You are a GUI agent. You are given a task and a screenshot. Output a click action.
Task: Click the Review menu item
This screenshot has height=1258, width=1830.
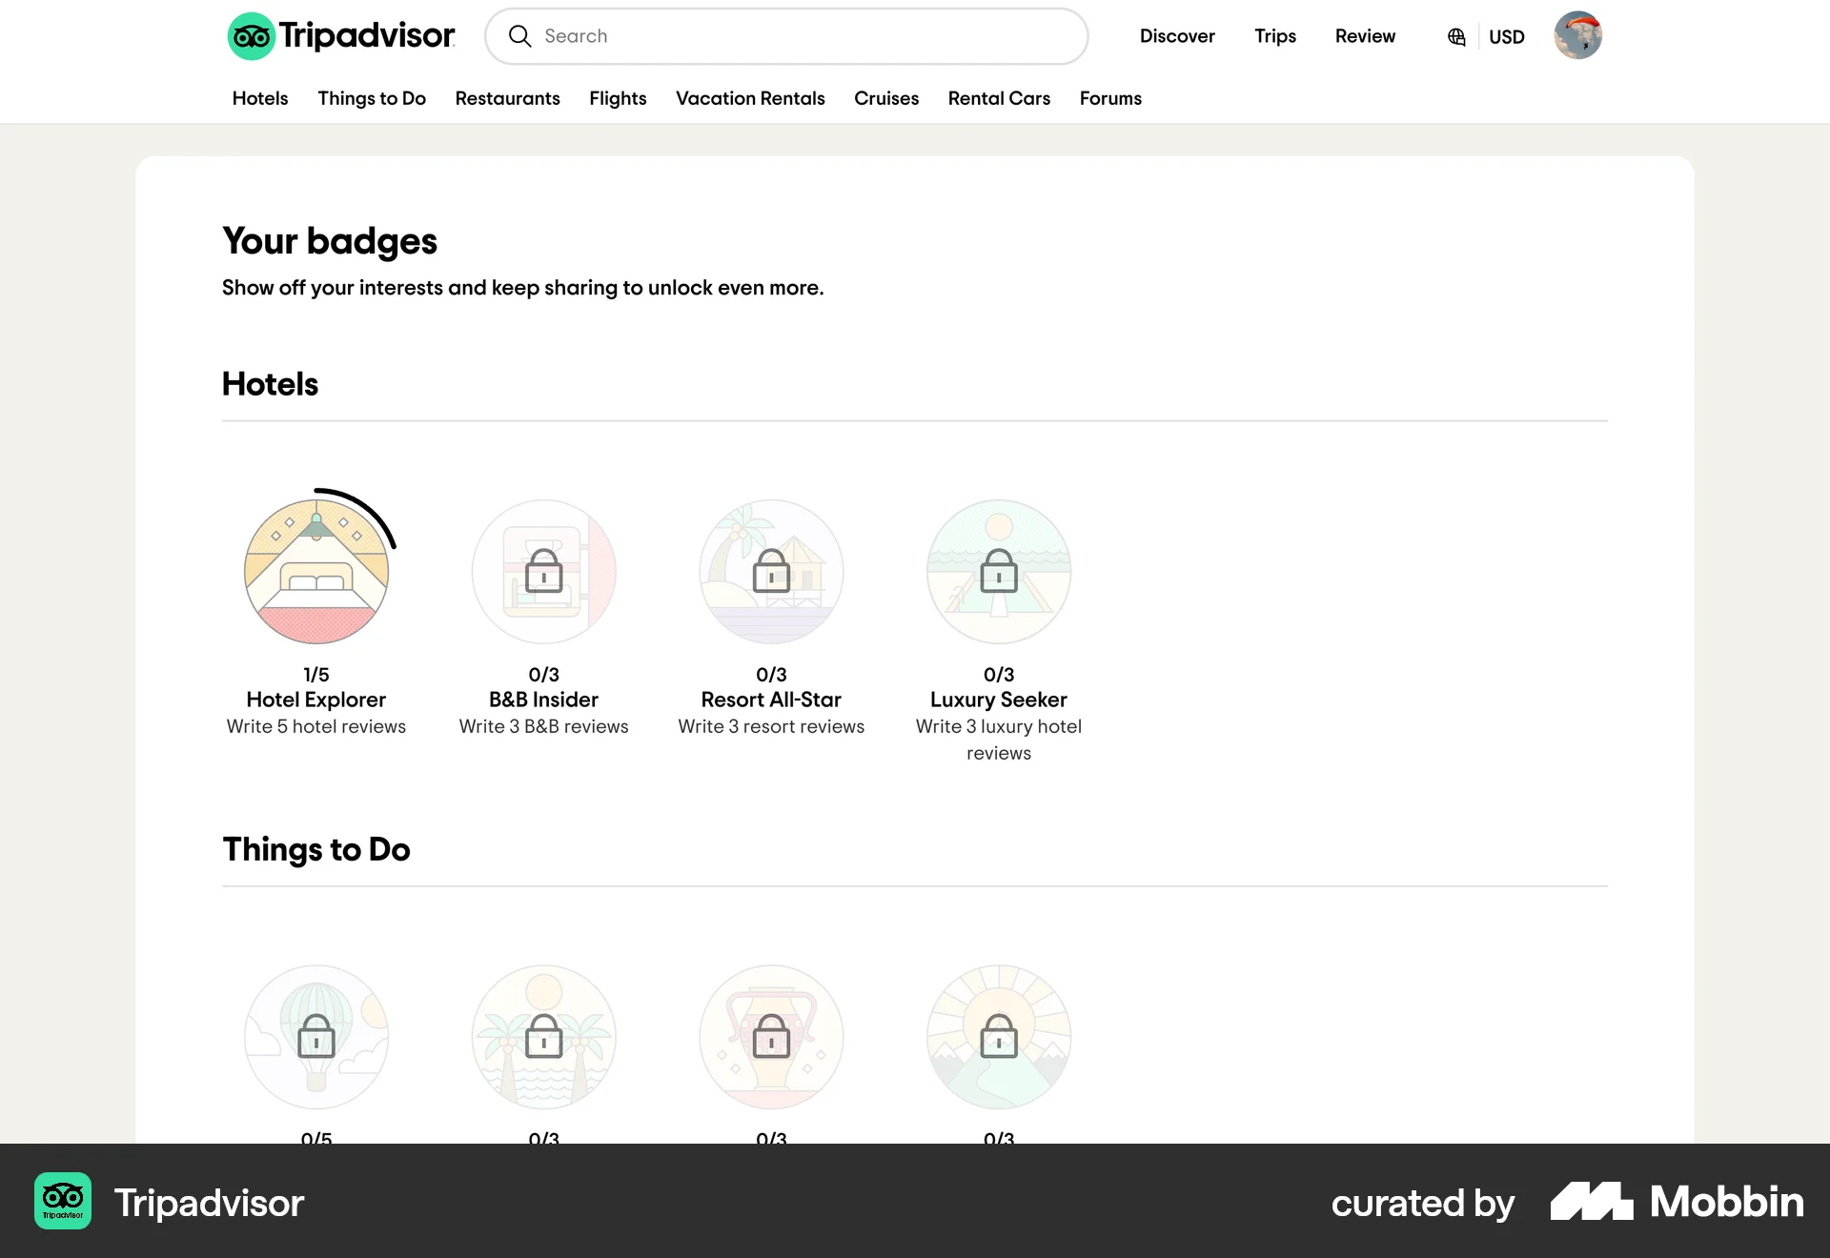pos(1365,36)
